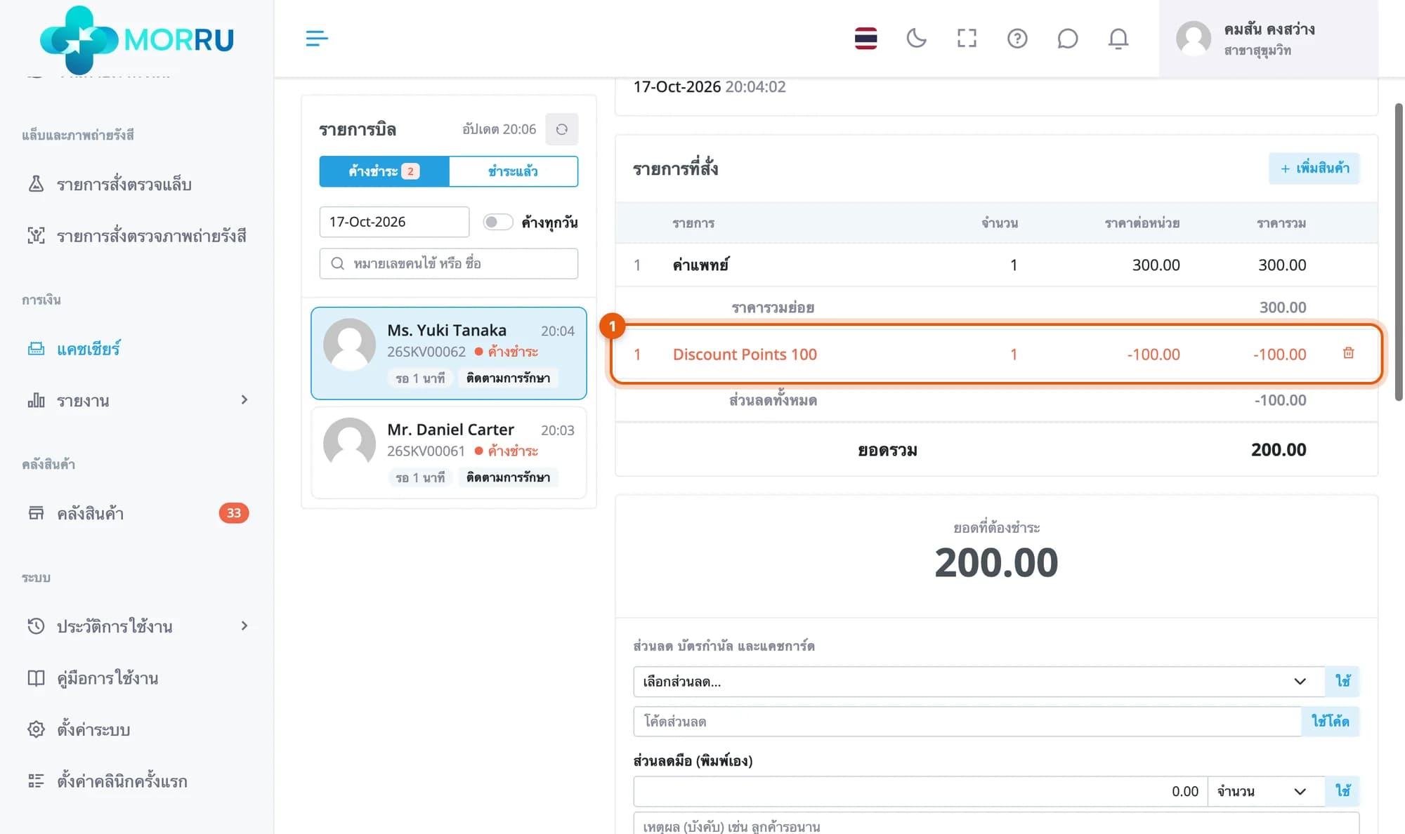Open fullscreen mode icon
This screenshot has height=834, width=1405.
coord(967,38)
